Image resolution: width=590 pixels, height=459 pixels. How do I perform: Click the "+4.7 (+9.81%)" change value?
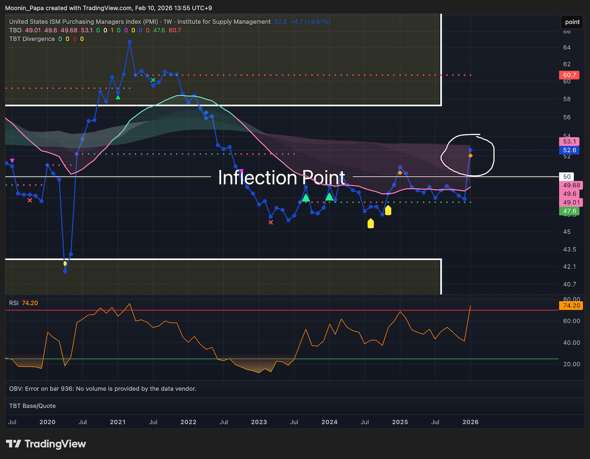click(x=311, y=22)
